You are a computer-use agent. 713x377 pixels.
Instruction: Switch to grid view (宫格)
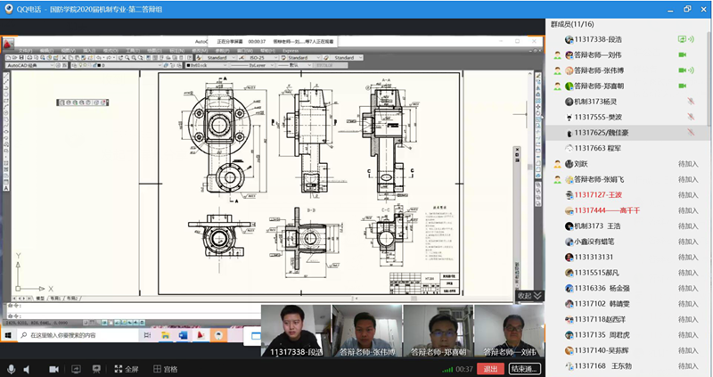pyautogui.click(x=162, y=369)
